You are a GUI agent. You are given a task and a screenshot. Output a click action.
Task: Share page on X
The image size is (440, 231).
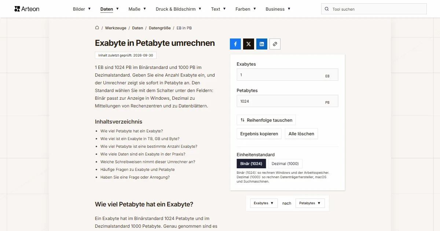point(249,44)
